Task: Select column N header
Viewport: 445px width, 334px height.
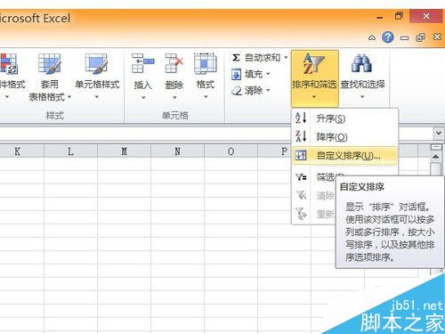Action: tap(177, 151)
